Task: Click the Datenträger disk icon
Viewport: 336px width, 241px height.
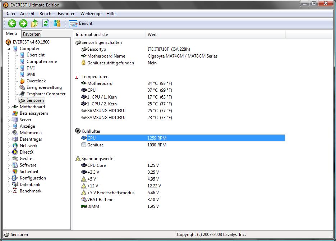Action: pyautogui.click(x=15, y=139)
